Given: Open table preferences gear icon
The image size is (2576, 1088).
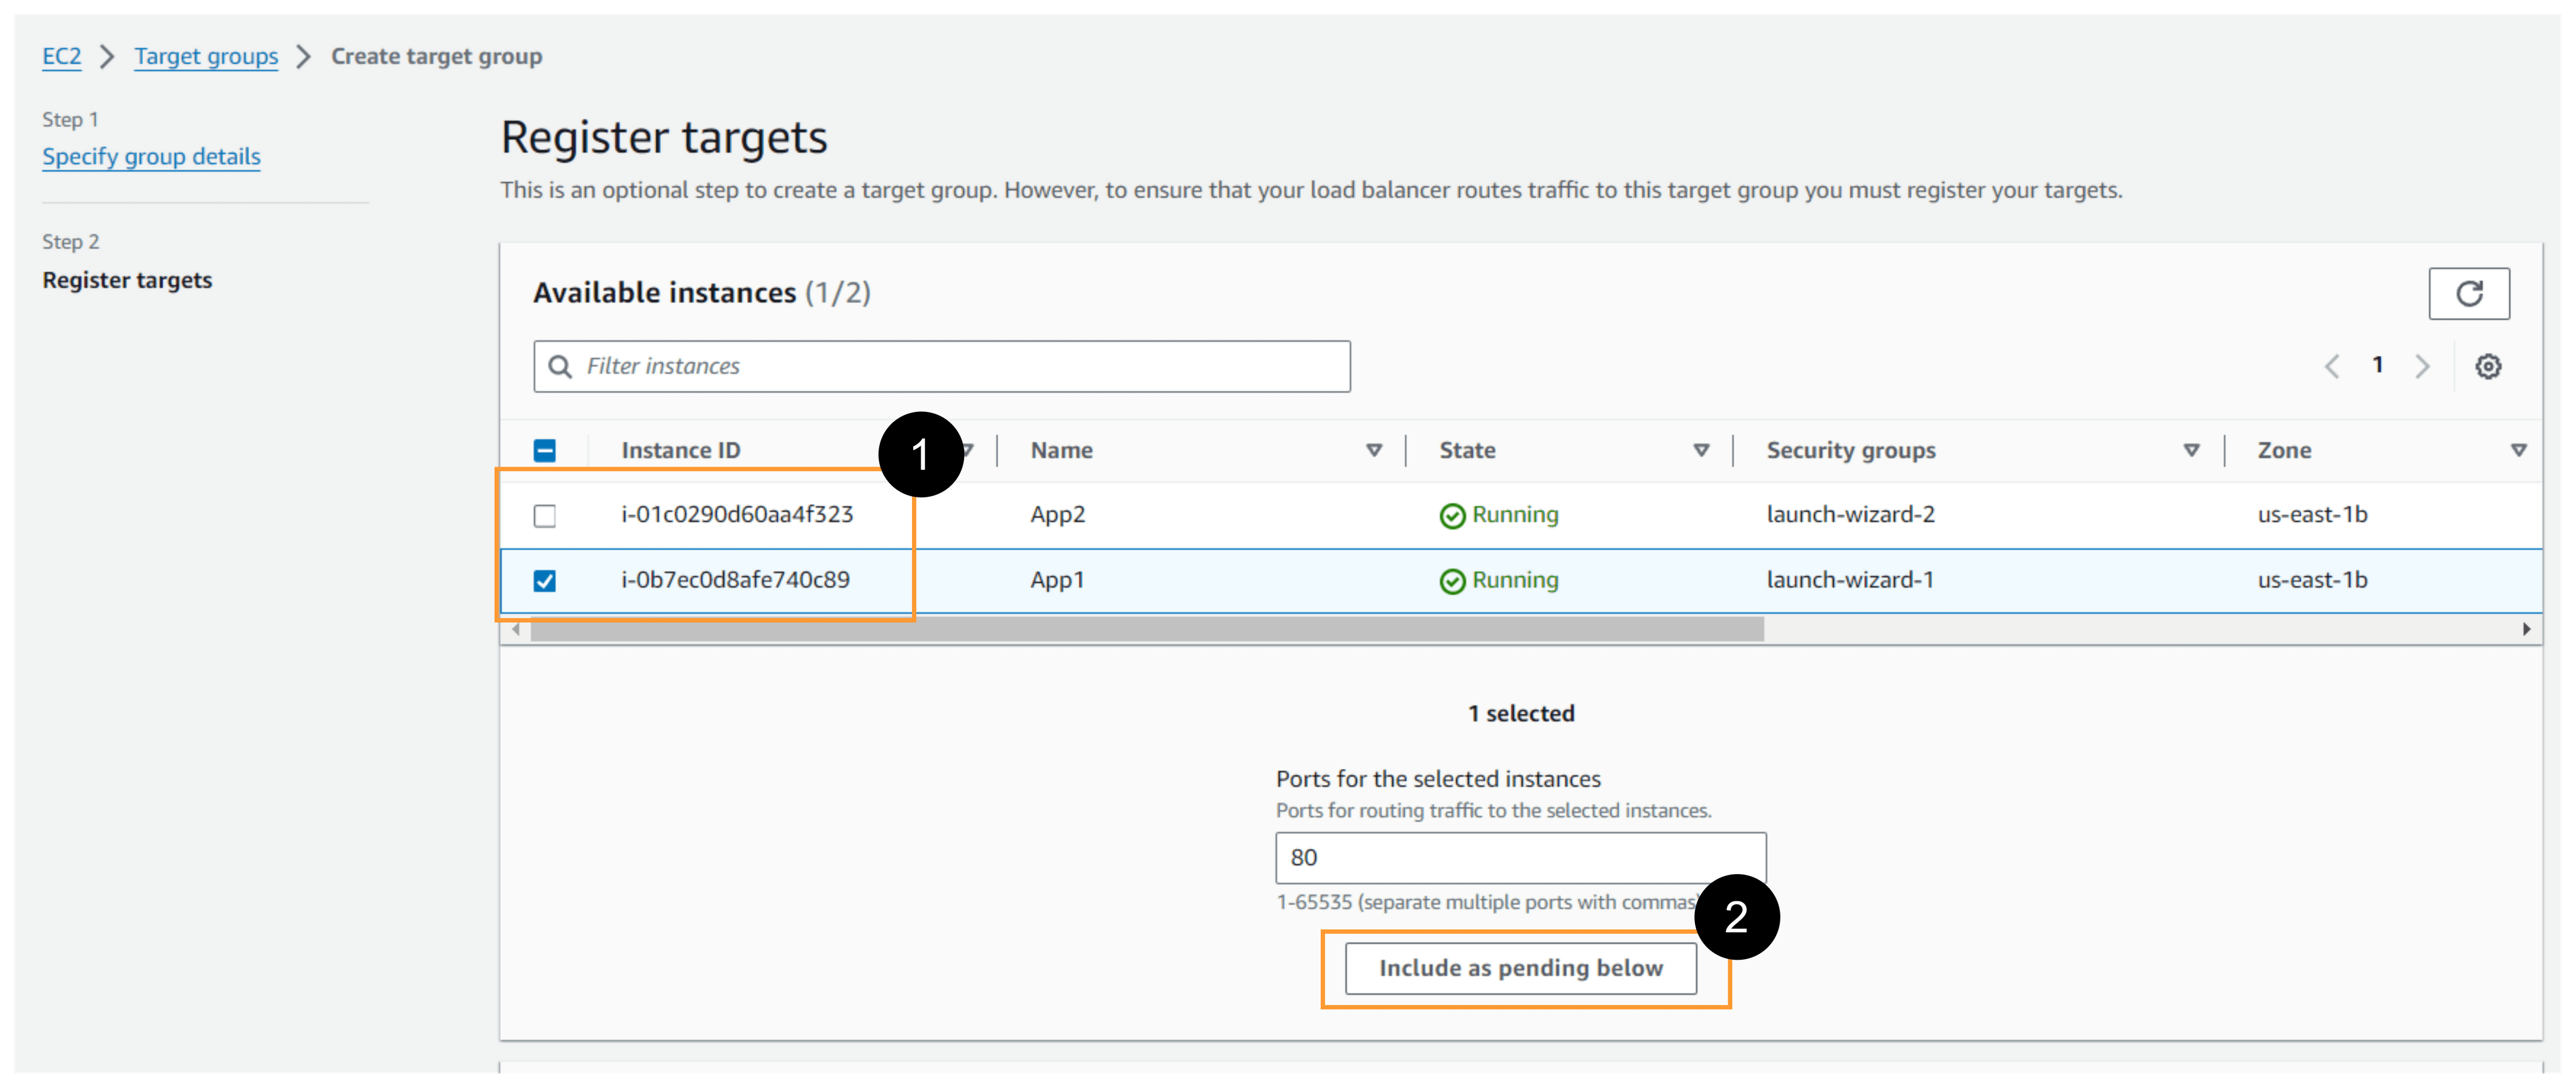Looking at the screenshot, I should point(2488,367).
